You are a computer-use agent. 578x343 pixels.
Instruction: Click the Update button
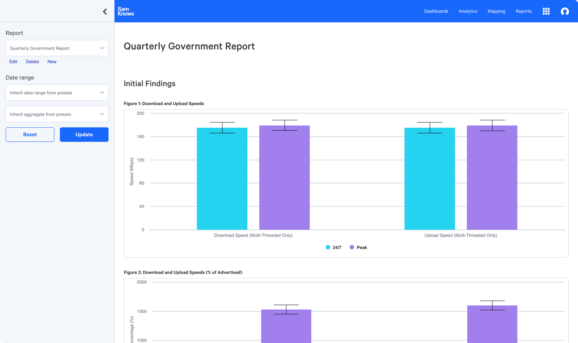pyautogui.click(x=84, y=134)
